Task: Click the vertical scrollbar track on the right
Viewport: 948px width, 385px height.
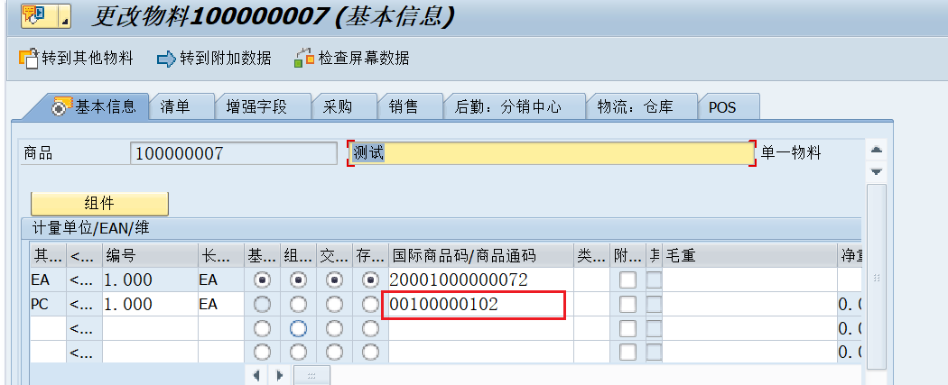Action: [x=876, y=278]
